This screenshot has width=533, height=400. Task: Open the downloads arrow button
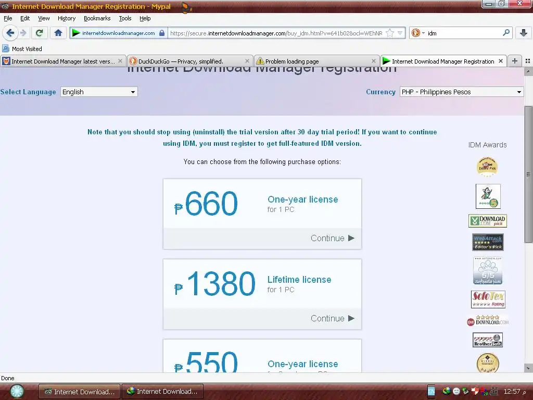524,33
